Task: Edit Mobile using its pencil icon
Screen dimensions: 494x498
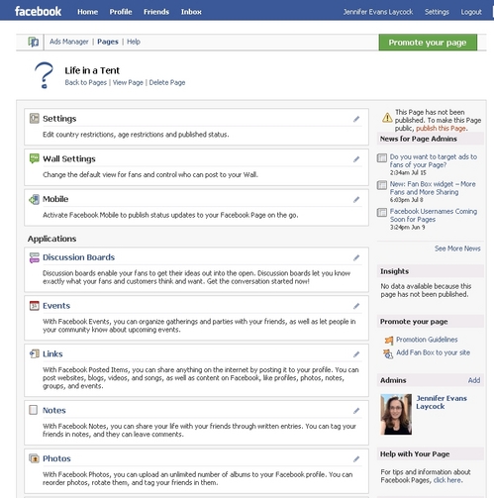Action: tap(356, 199)
